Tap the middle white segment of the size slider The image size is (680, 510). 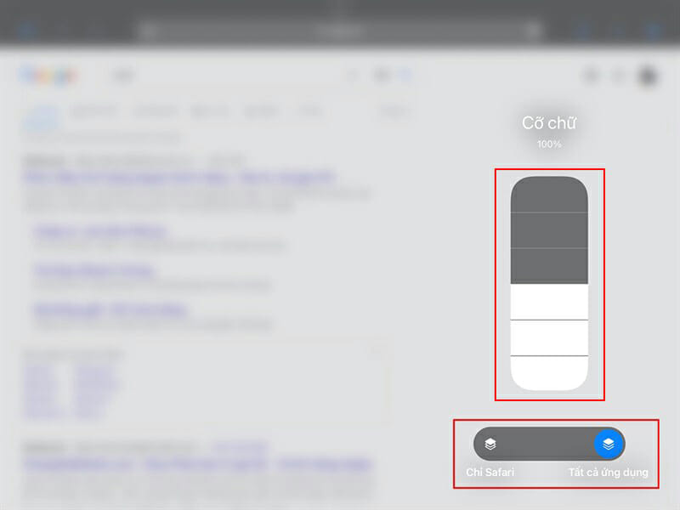tap(549, 337)
